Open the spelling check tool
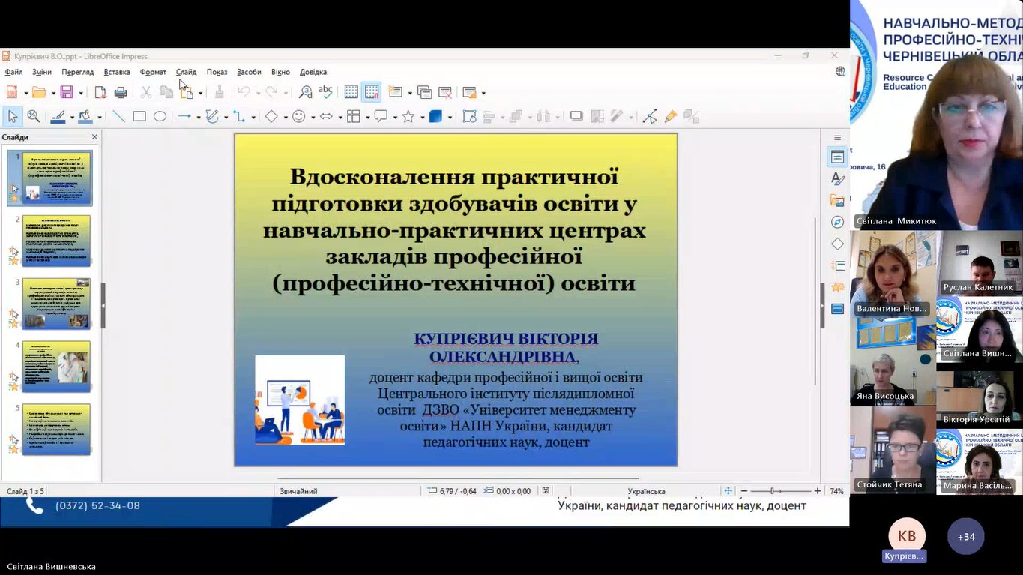Screen dimensions: 1023x575 click(325, 92)
